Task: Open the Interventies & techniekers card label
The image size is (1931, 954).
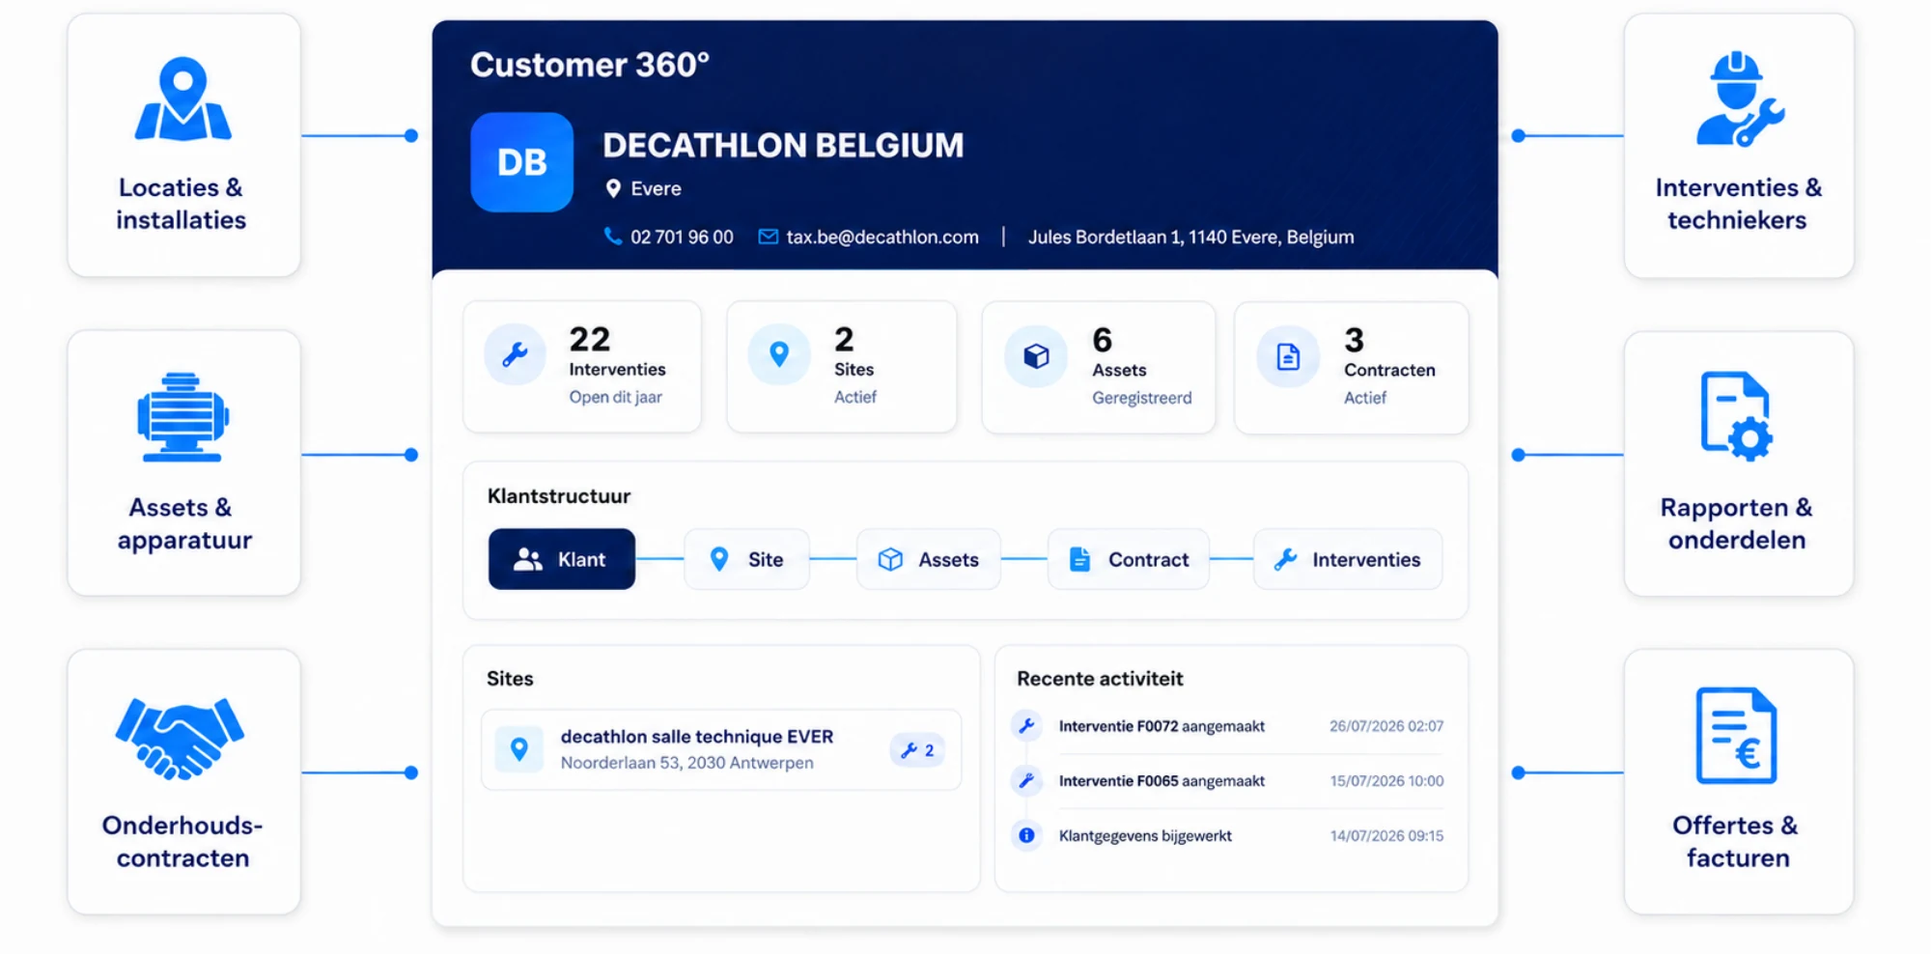Action: pos(1738,204)
